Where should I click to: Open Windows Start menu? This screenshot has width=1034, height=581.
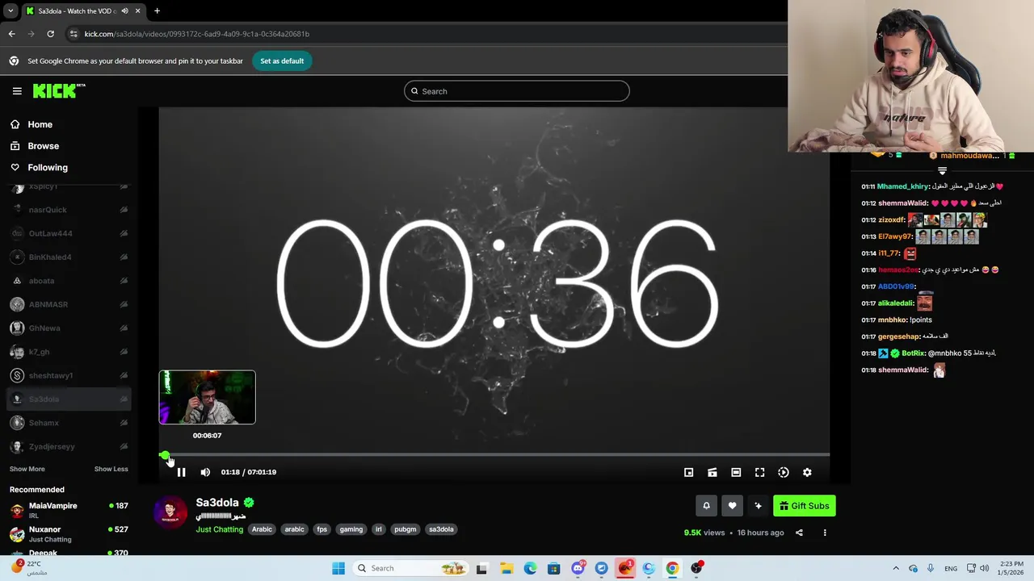pos(338,568)
